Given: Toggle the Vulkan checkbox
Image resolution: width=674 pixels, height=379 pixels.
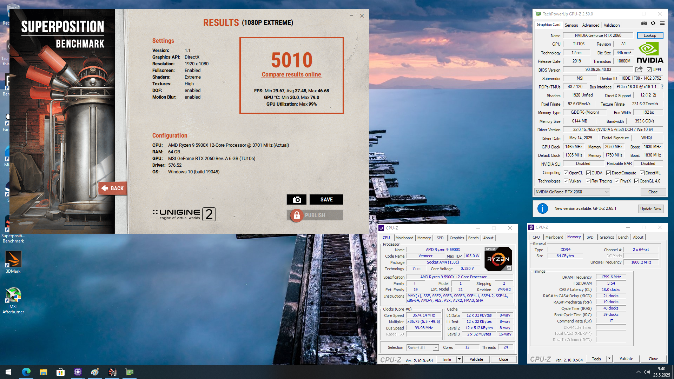Looking at the screenshot, I should [x=566, y=181].
